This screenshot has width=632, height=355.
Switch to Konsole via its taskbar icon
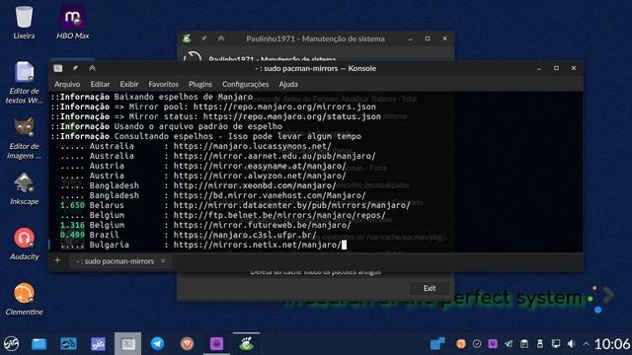pos(127,344)
